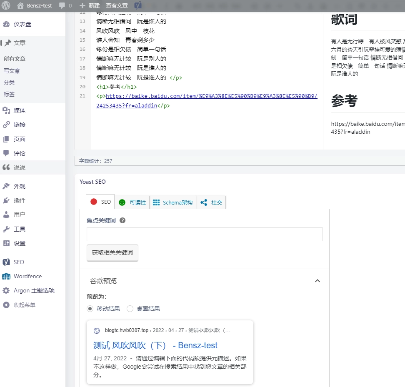Click the 社交 share icon
Viewport: 405px width, 387px height.
204,202
